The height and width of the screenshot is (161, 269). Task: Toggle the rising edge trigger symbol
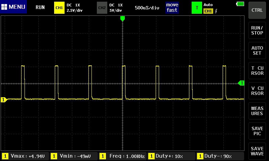[216, 11]
